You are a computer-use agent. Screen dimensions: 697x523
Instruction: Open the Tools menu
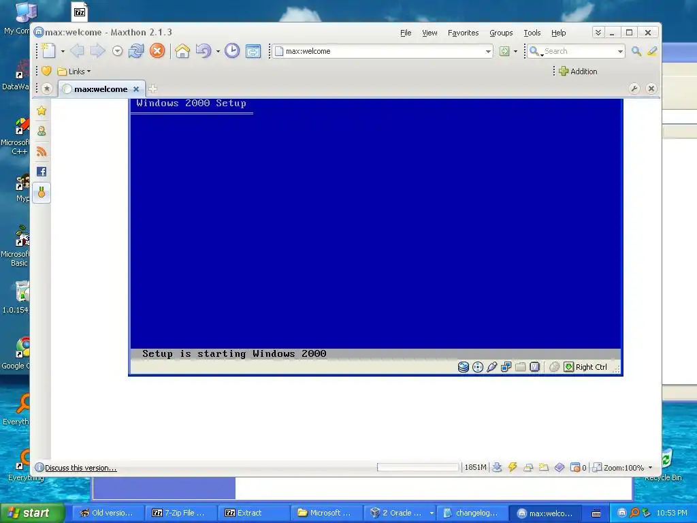532,33
